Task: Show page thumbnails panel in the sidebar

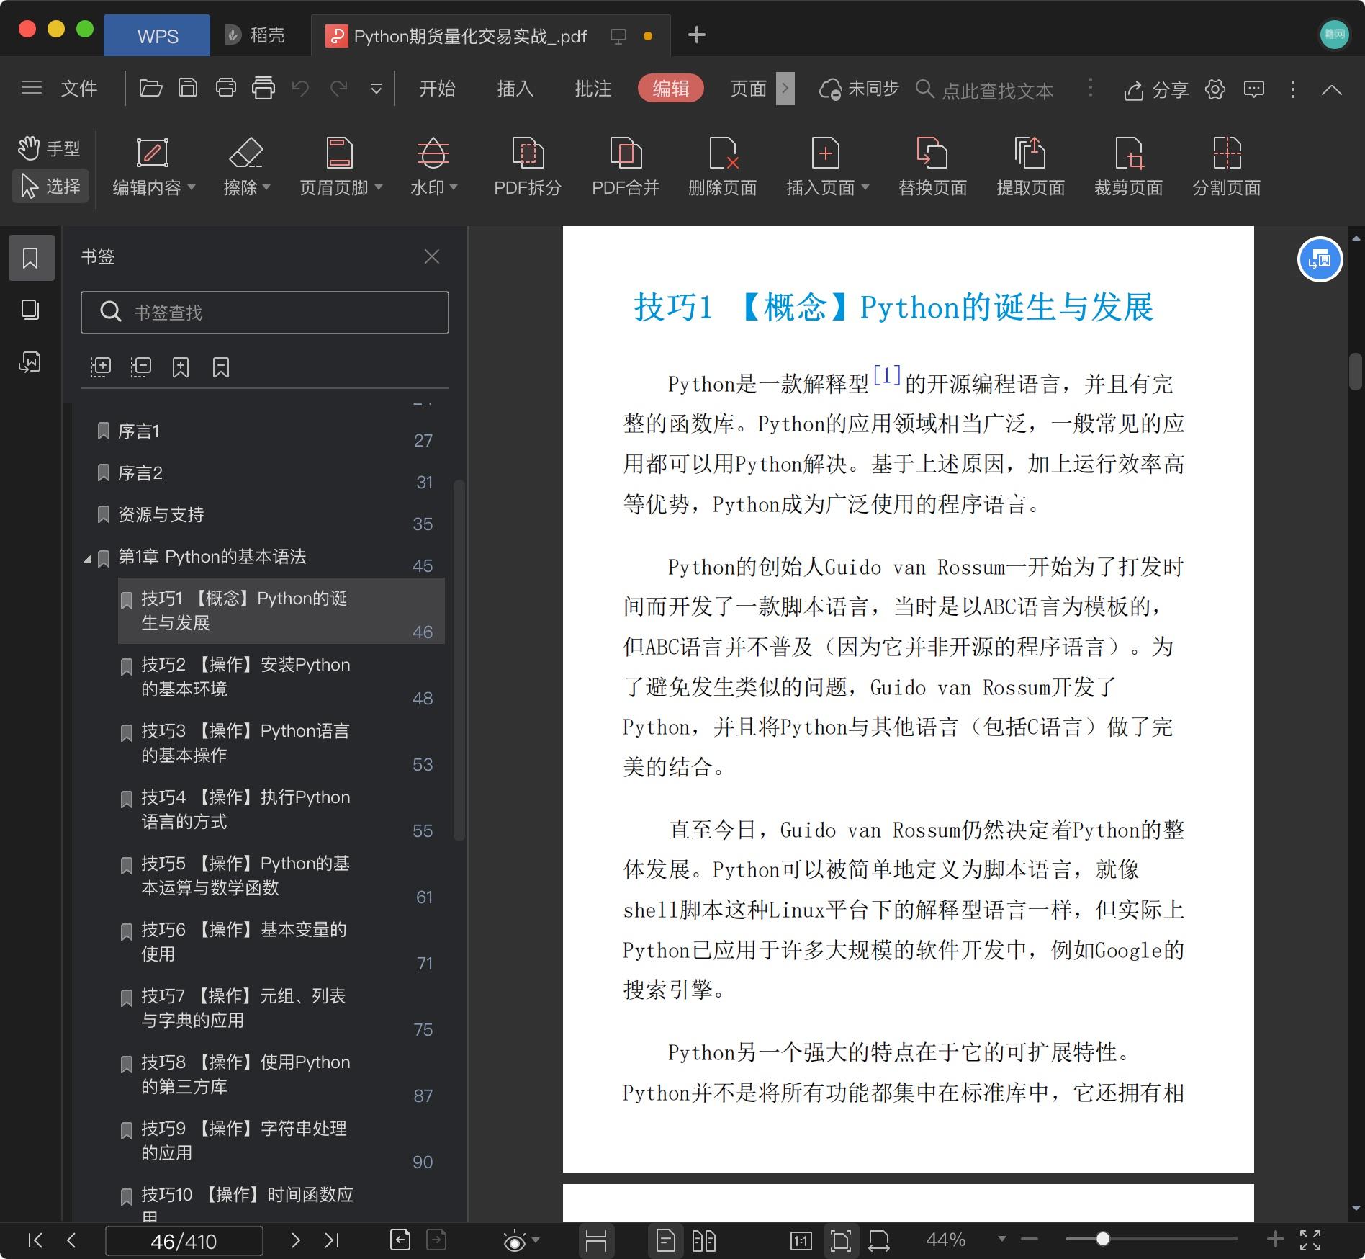Action: click(x=30, y=310)
